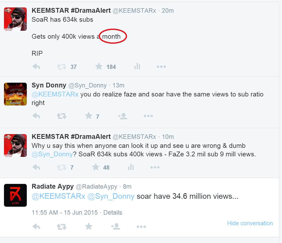The height and width of the screenshot is (243, 282).
Task: Follow Syn Donny via add-user icon
Action: (123, 116)
